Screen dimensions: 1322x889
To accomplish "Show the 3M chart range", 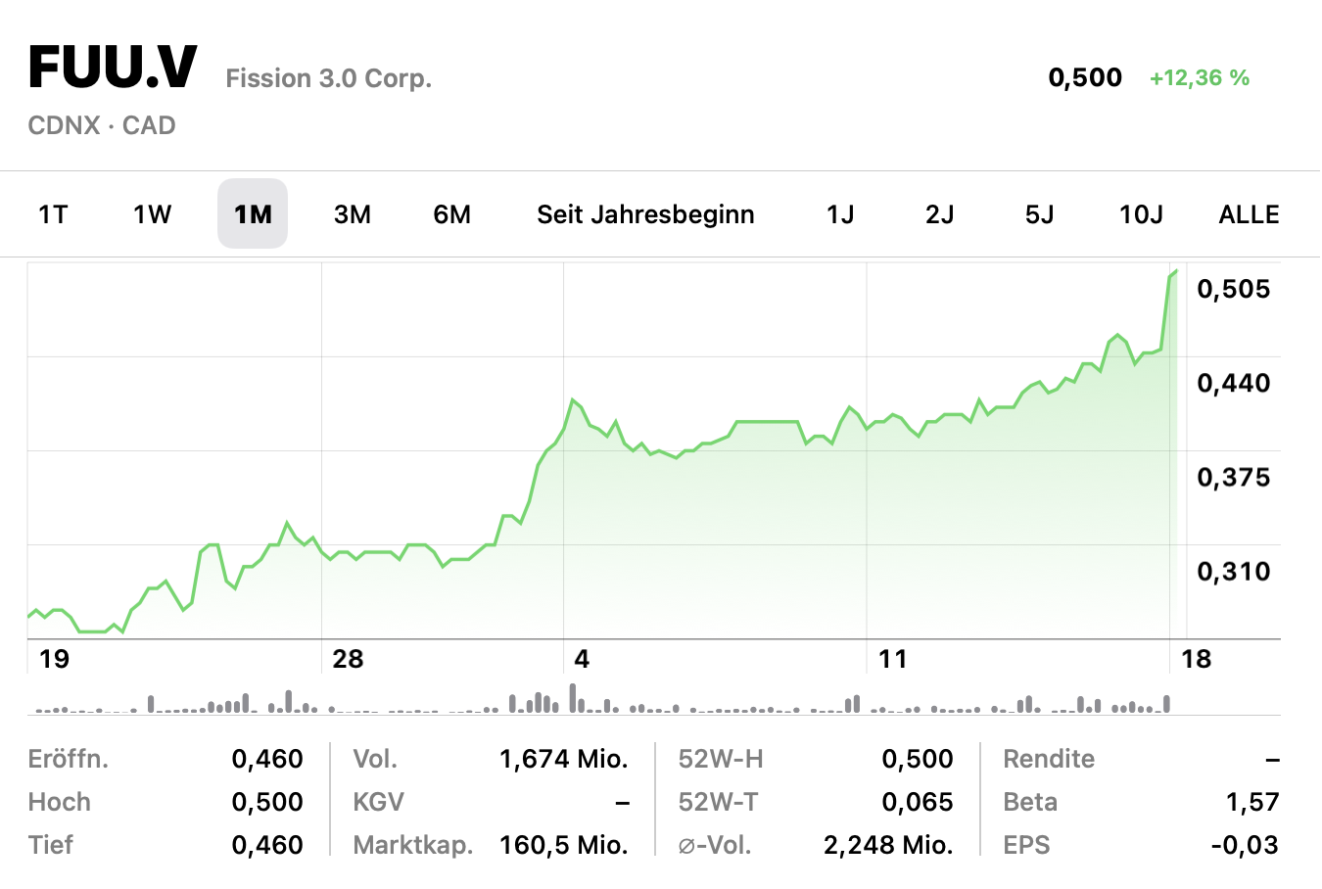I will (353, 214).
